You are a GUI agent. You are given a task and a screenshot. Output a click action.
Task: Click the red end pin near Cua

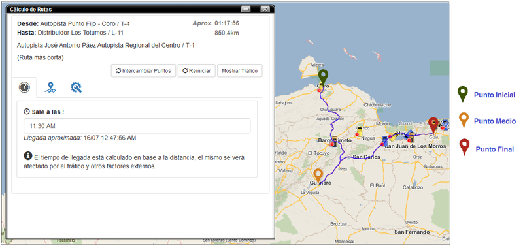(x=433, y=125)
